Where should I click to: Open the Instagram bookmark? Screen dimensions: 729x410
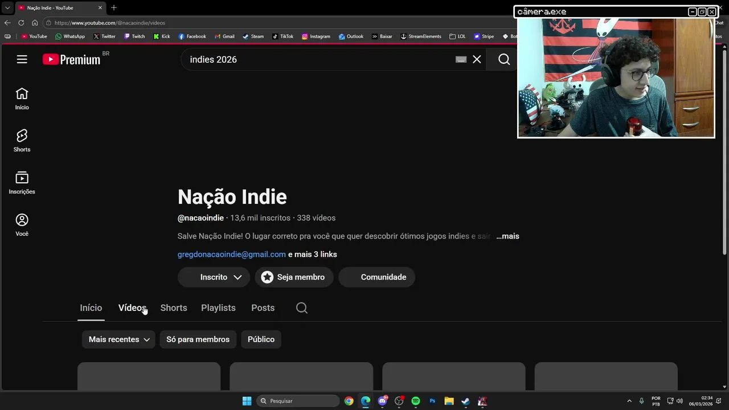316,36
